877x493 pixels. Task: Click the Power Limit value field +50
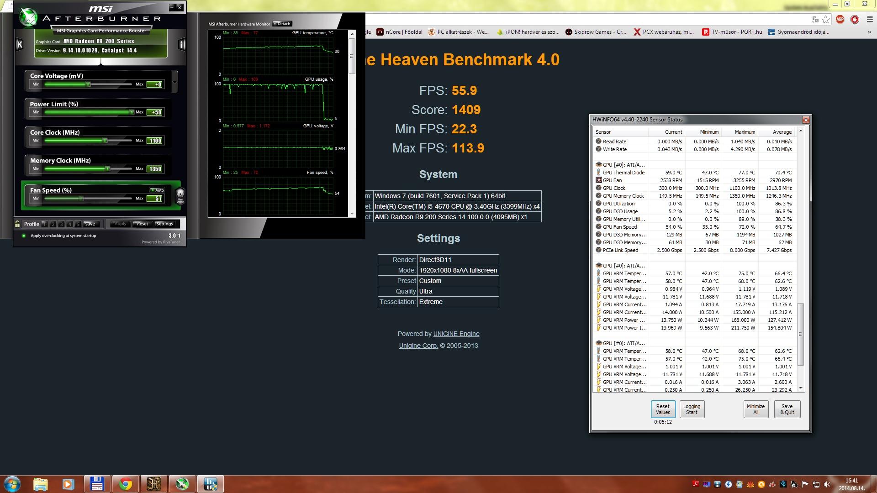point(155,112)
